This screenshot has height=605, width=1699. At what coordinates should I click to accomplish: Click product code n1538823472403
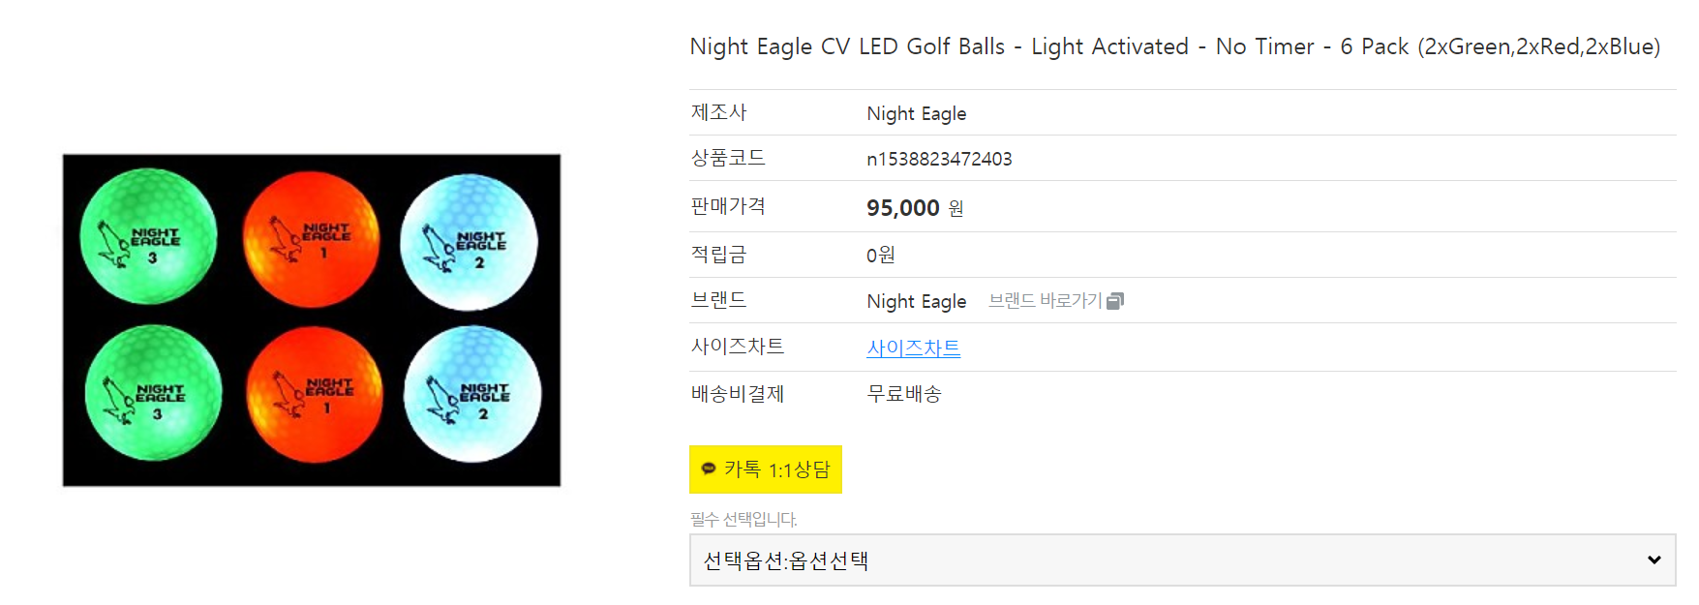coord(938,159)
